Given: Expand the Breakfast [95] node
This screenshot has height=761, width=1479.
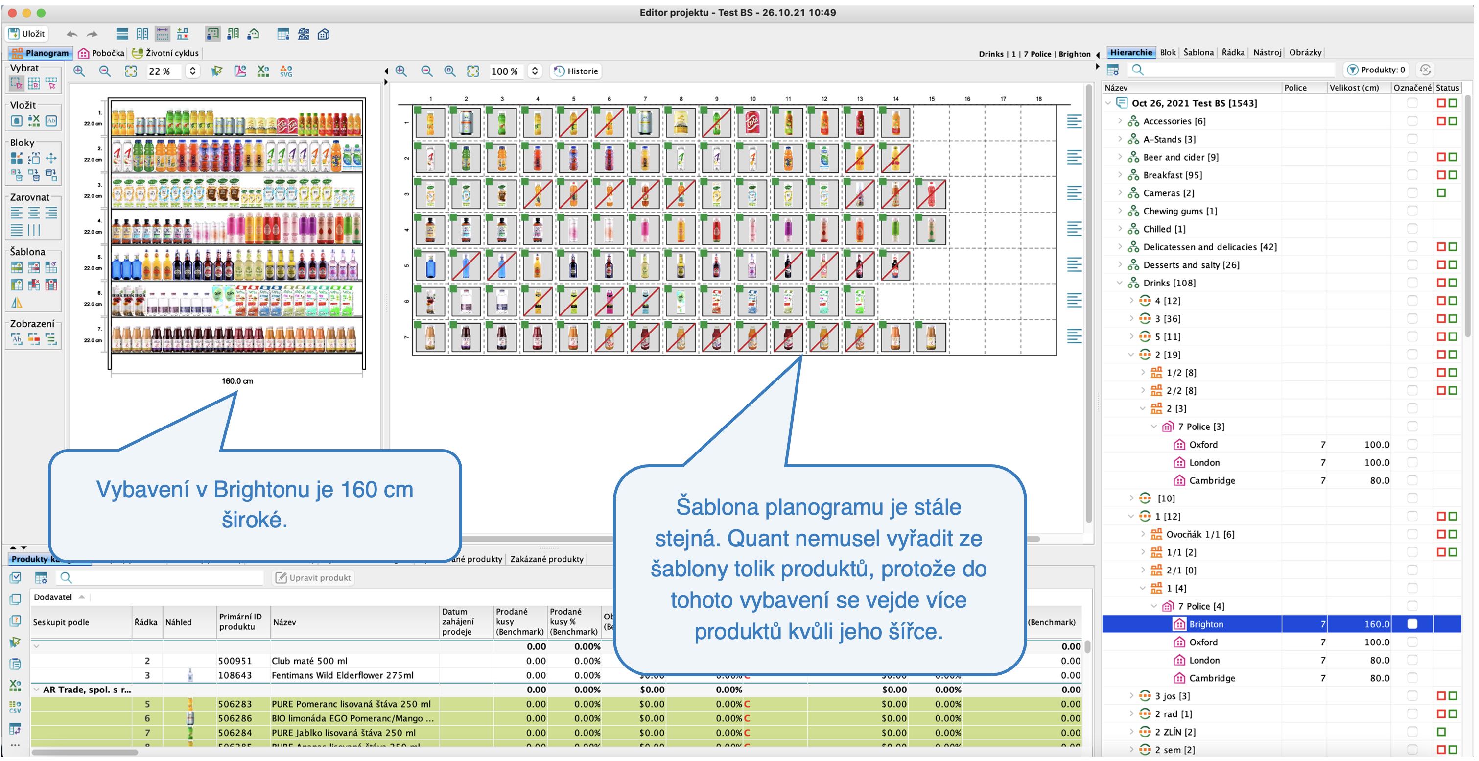Looking at the screenshot, I should click(1120, 175).
